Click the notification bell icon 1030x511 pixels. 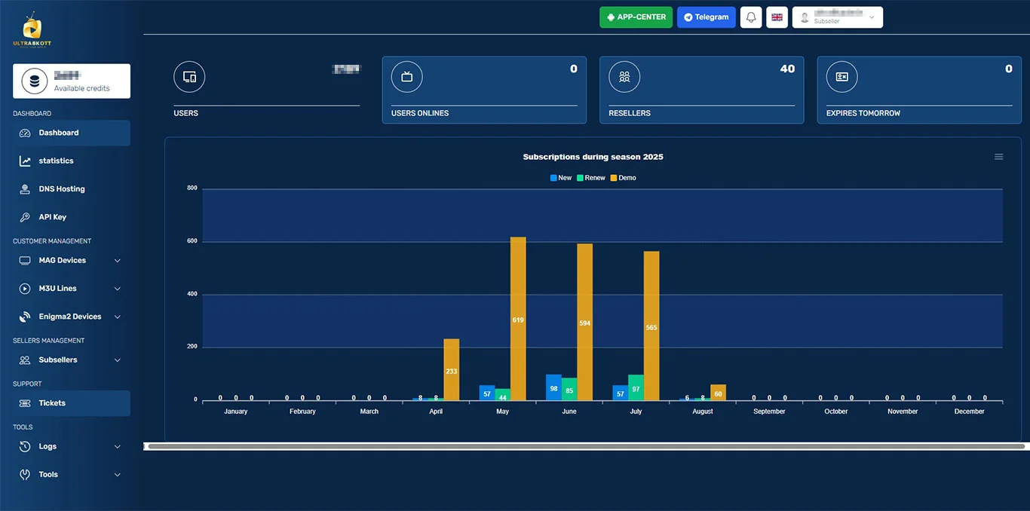(x=750, y=17)
